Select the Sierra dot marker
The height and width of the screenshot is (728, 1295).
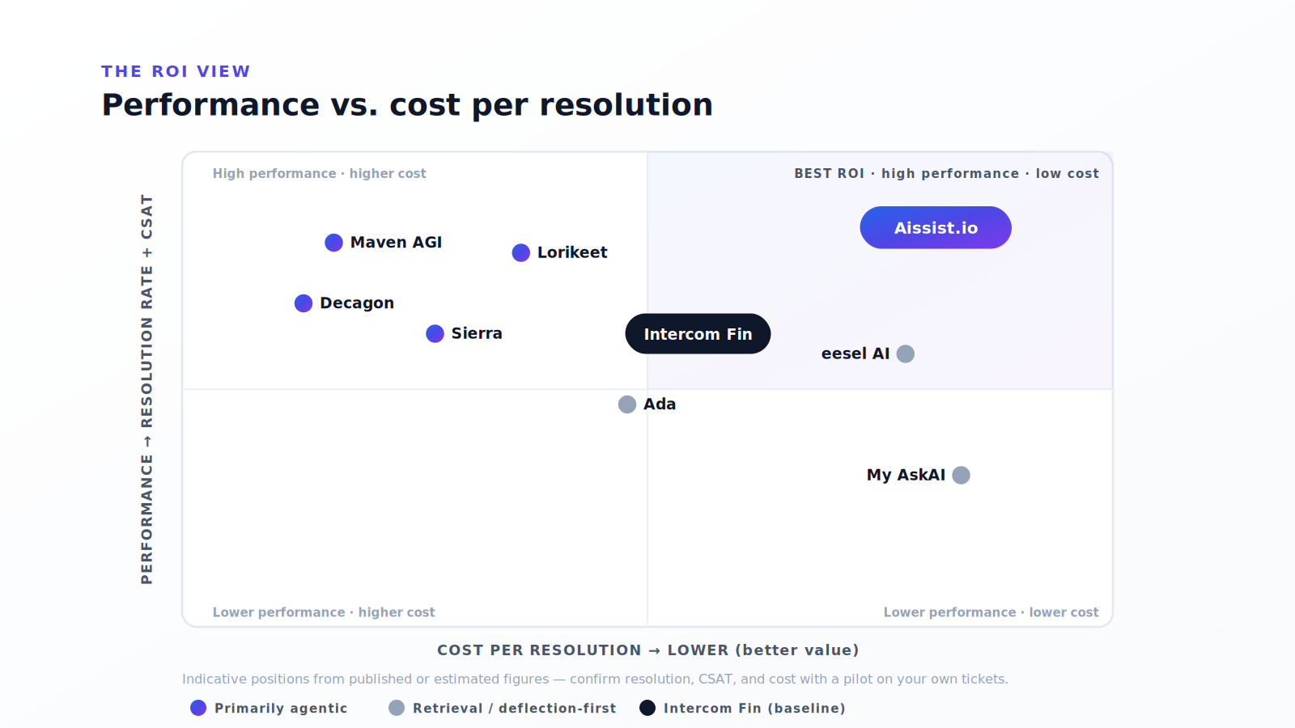click(435, 333)
